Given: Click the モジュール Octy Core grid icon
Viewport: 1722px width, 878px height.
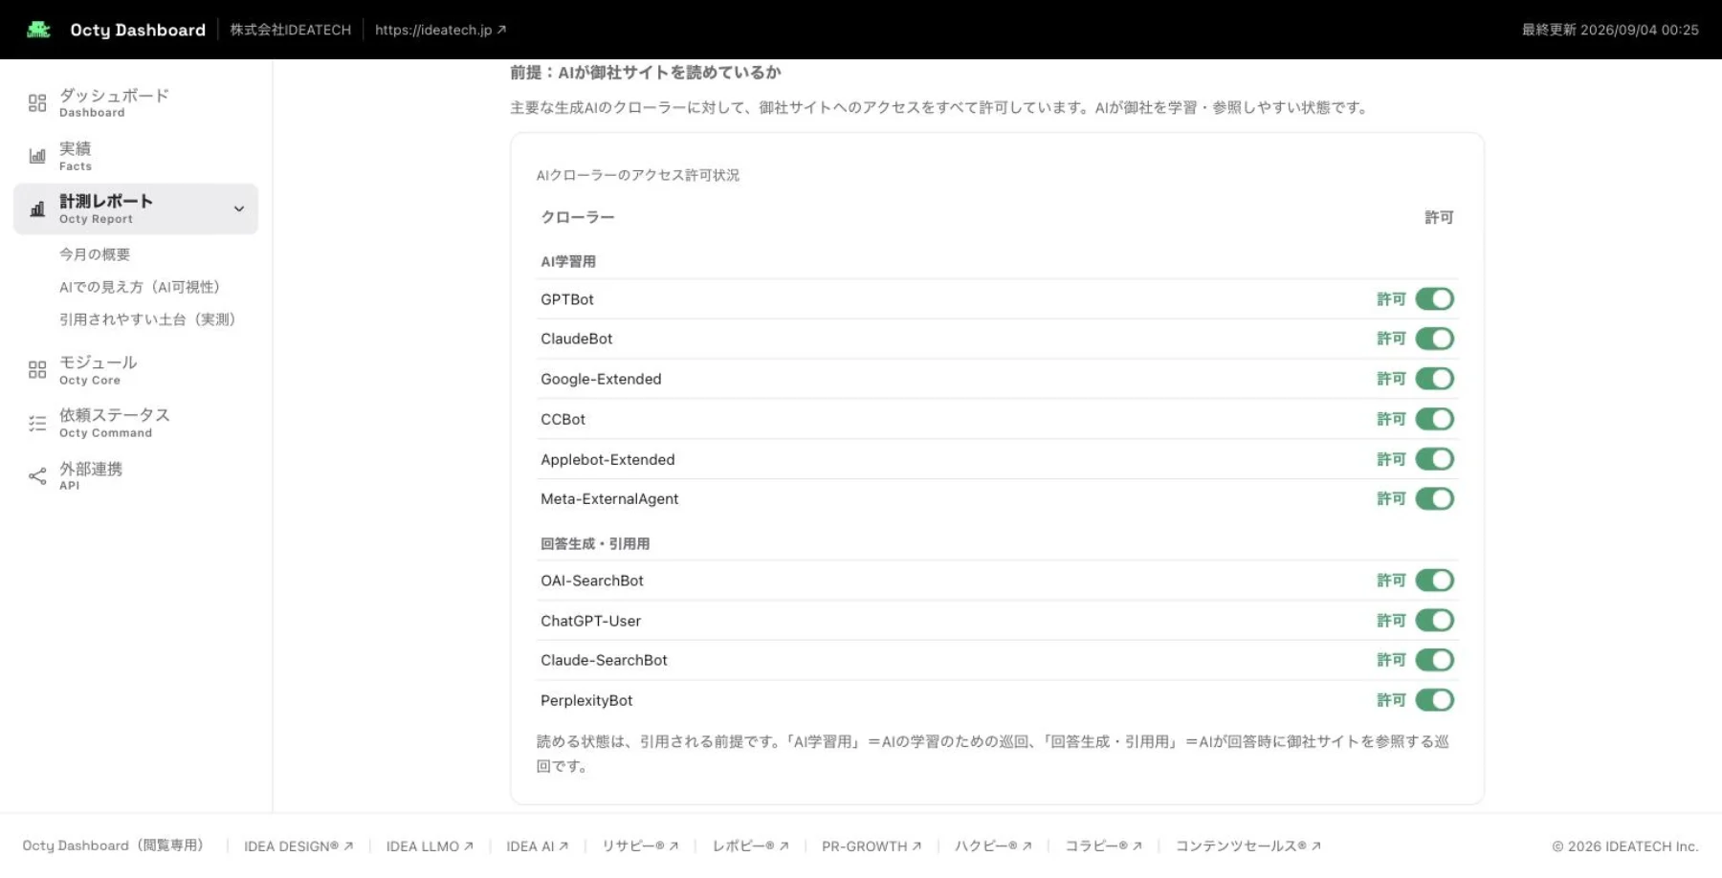Looking at the screenshot, I should click(x=37, y=370).
